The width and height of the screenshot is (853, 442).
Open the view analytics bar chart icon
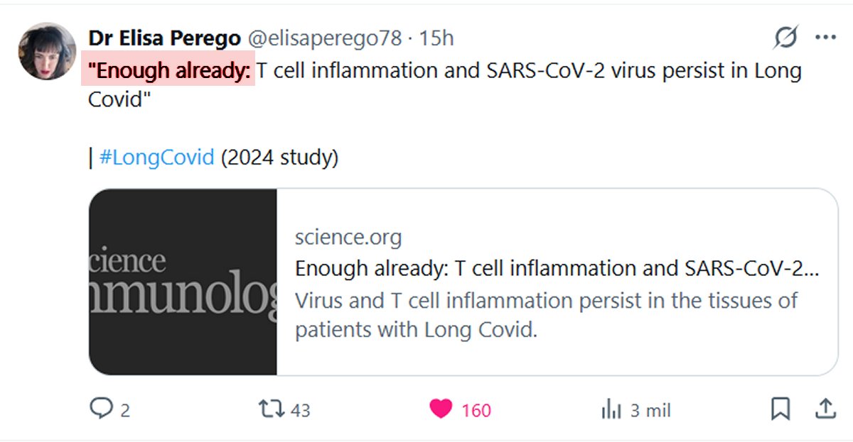pos(611,409)
